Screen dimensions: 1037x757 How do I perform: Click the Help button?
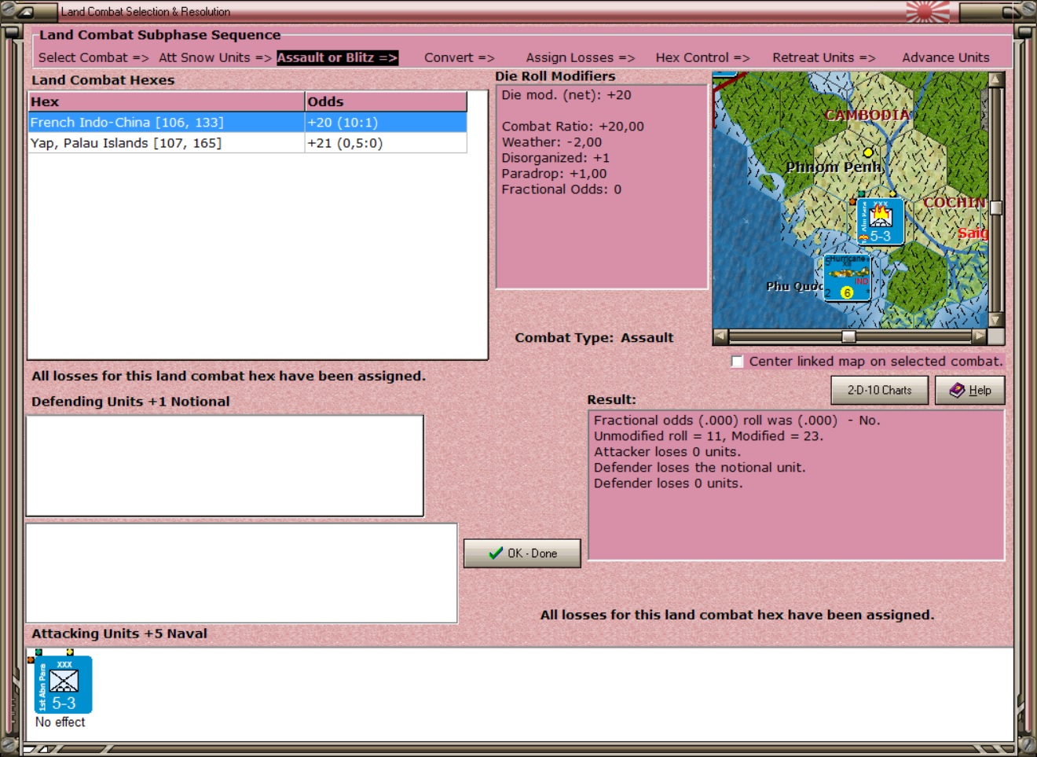pos(969,390)
